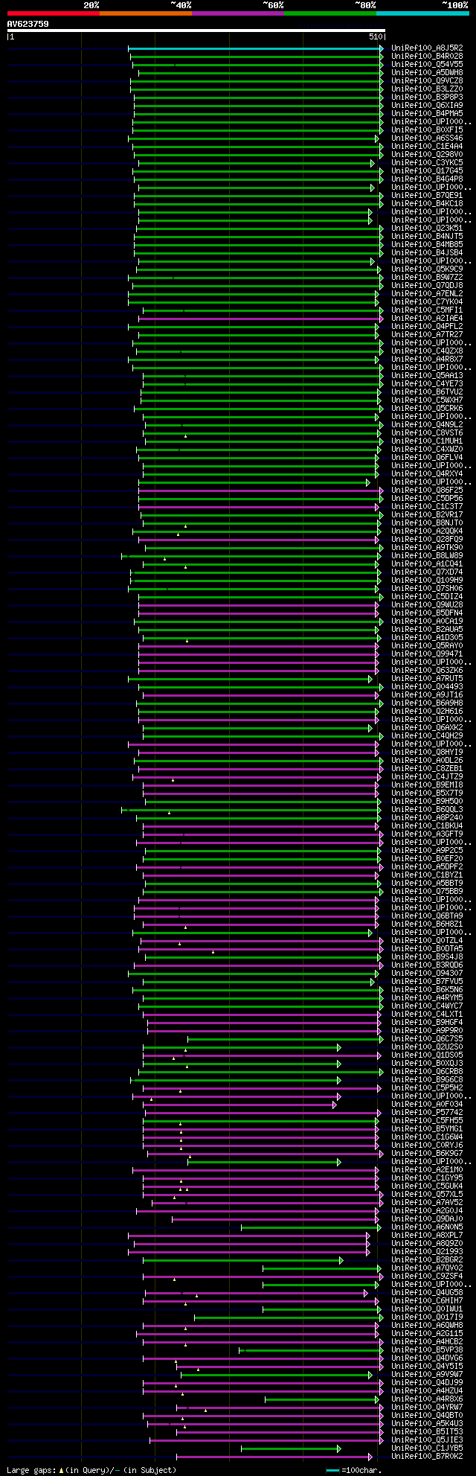Viewport: 476px width, 1476px height.
Task: Open hit UniRef100_C3YKC5
Action: pyautogui.click(x=428, y=162)
